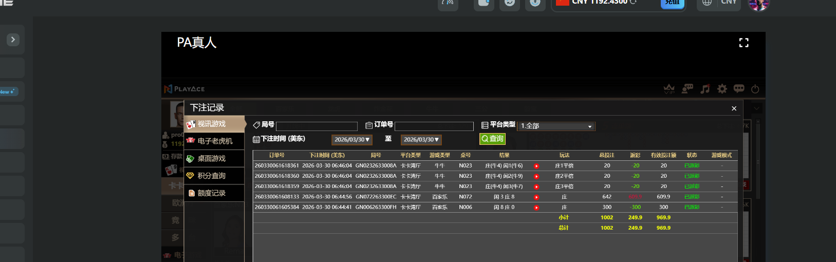Open the globe language selector
The image size is (836, 262).
pyautogui.click(x=707, y=3)
